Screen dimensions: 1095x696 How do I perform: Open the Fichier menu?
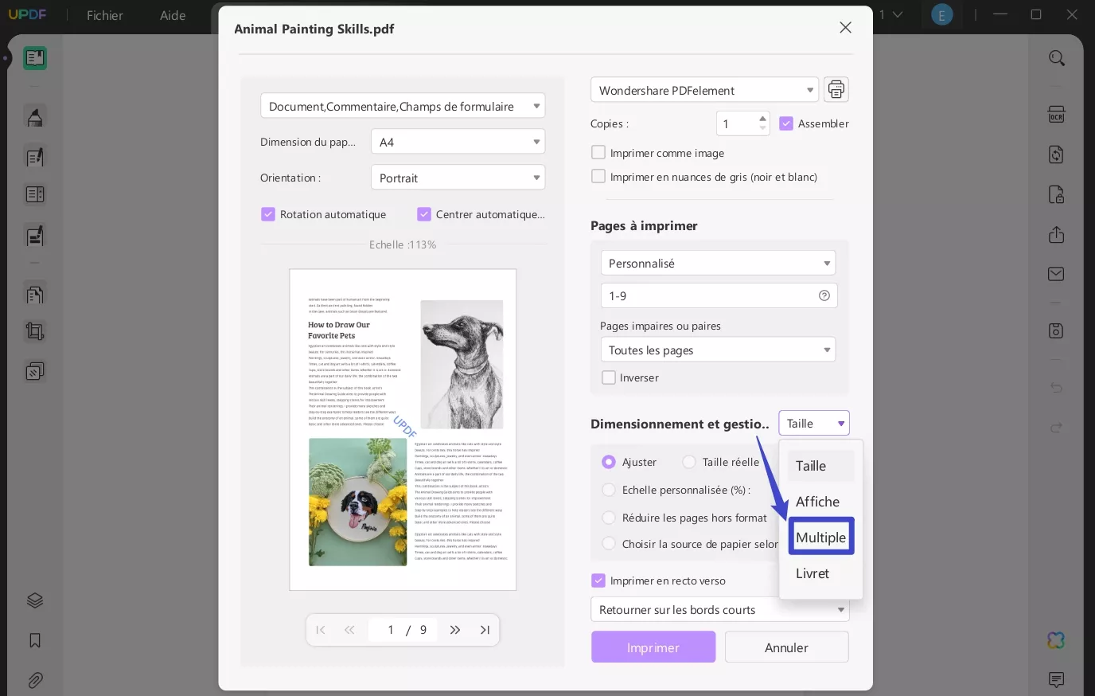tap(104, 15)
